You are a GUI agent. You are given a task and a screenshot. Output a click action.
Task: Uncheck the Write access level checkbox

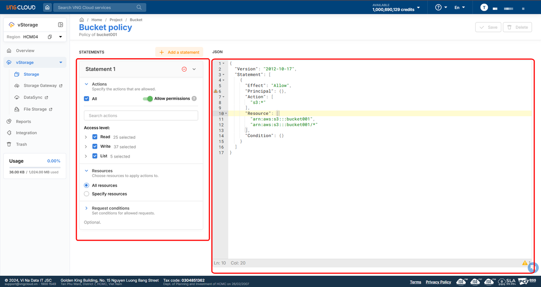click(x=95, y=146)
